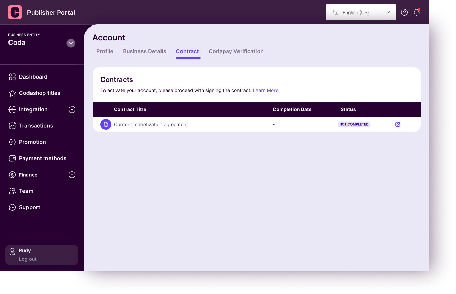This screenshot has height=294, width=456.
Task: Click the Rudy user profile icon
Action: [x=12, y=252]
